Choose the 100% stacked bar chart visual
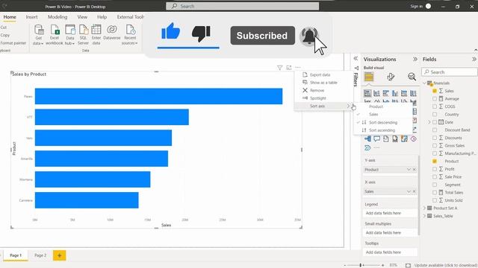 [x=404, y=93]
